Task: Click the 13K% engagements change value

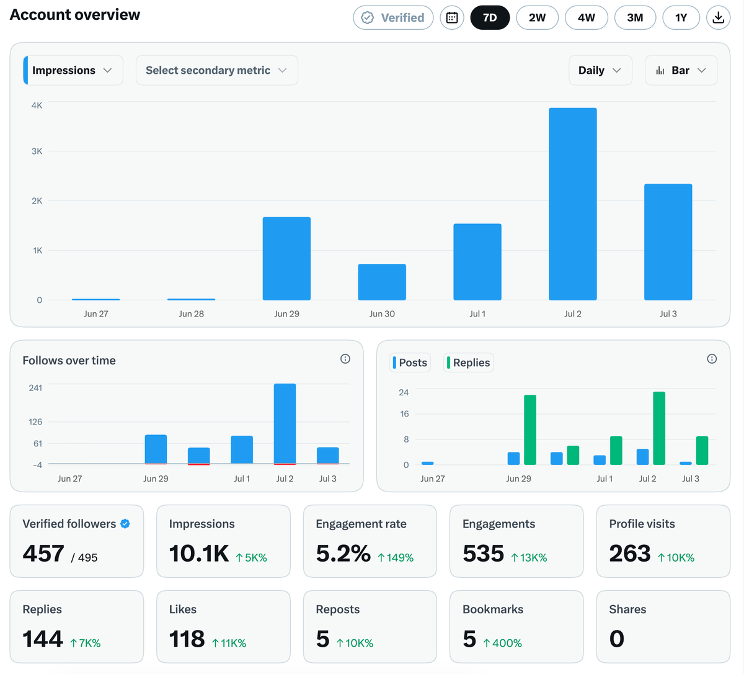Action: 529,558
